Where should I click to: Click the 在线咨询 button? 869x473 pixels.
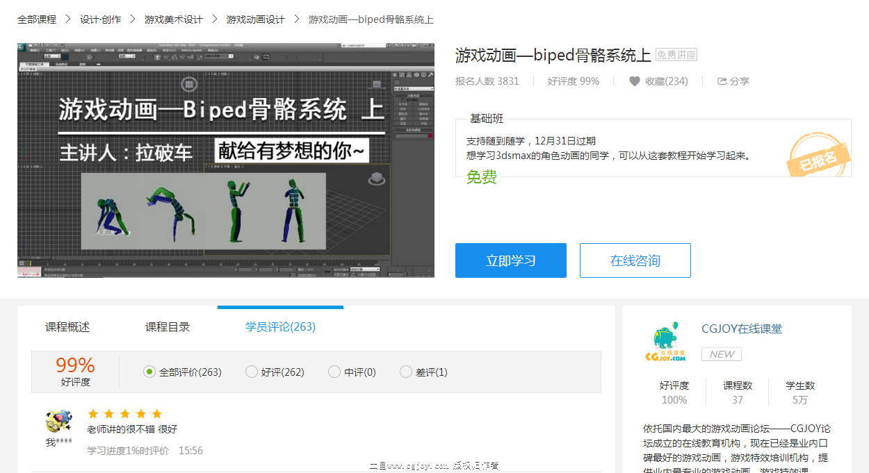pos(635,260)
